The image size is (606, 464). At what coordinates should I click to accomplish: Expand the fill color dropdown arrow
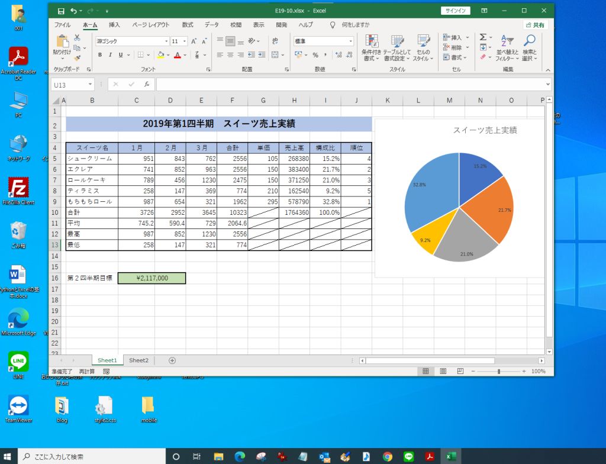(x=168, y=55)
